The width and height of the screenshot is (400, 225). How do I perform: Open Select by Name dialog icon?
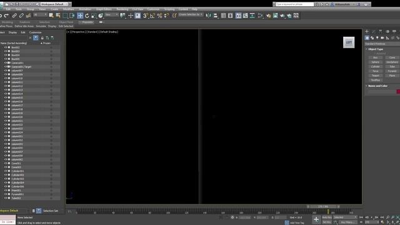[x=58, y=16]
